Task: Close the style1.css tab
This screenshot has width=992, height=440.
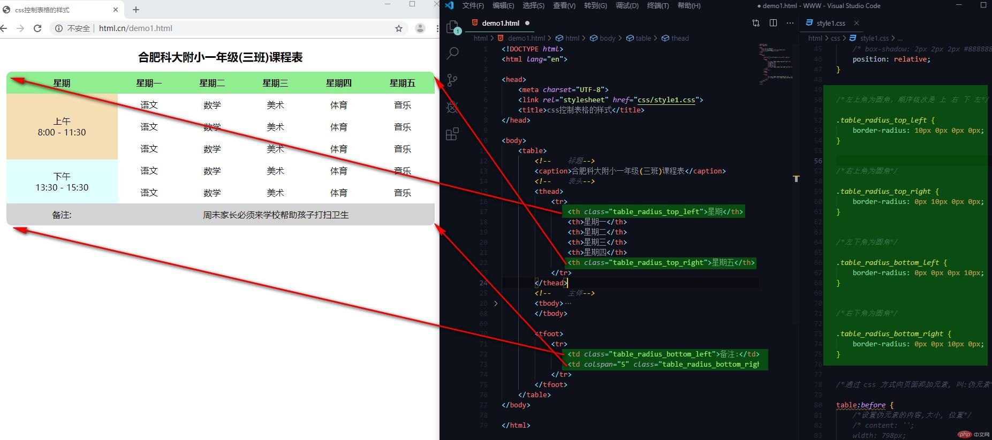Action: coord(857,23)
